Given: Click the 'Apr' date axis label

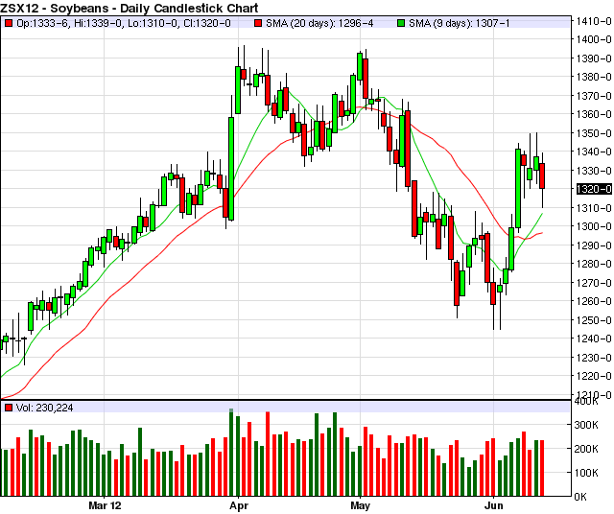Looking at the screenshot, I should point(239,505).
